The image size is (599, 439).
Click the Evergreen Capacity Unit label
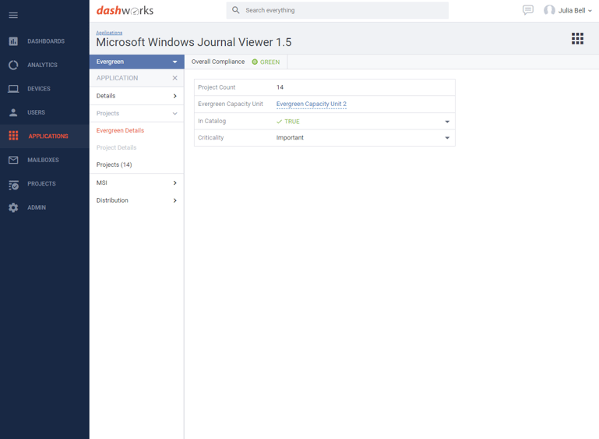coord(231,104)
